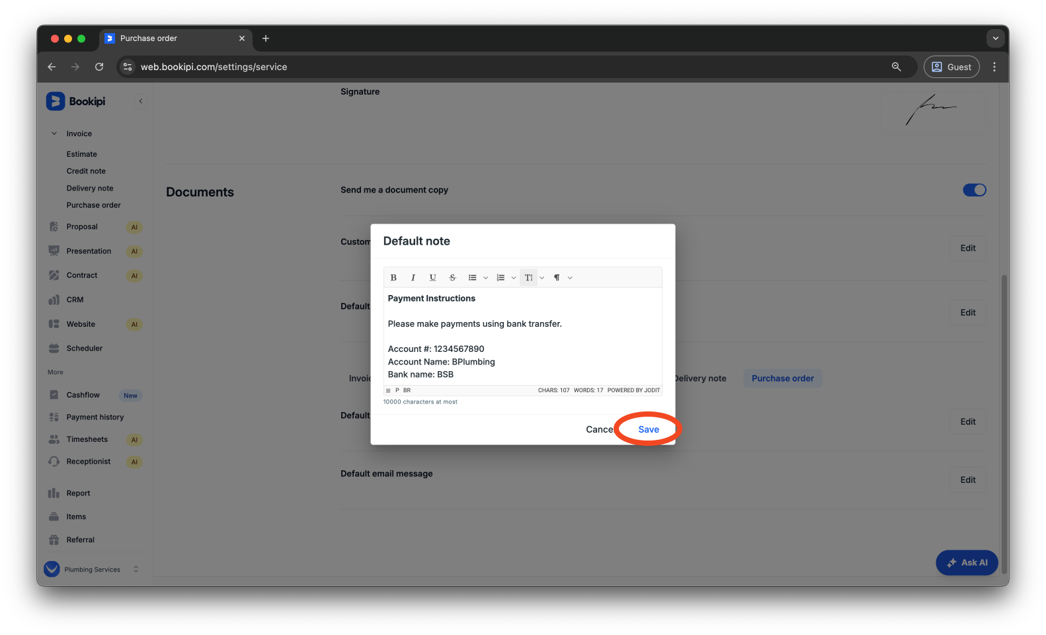Cancel the default note dialog
Viewport: 1046px width, 635px height.
coord(600,429)
